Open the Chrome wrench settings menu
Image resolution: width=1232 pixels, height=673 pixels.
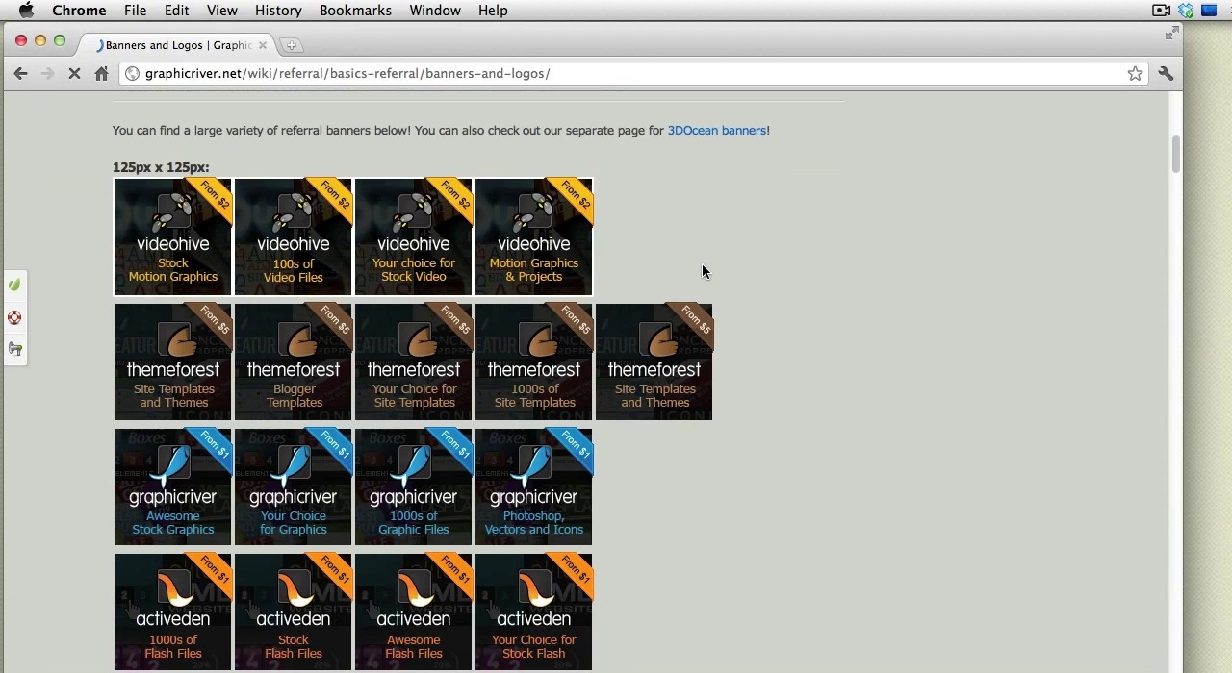click(x=1166, y=74)
